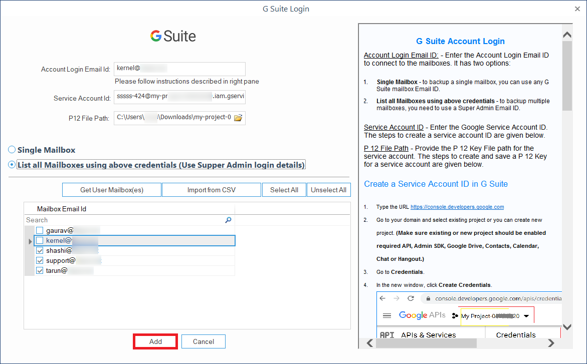The image size is (587, 364).
Task: Click the horizontal scrollbar thumb in help pane
Action: [x=426, y=343]
